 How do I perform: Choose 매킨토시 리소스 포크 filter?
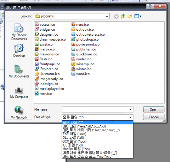(97, 156)
